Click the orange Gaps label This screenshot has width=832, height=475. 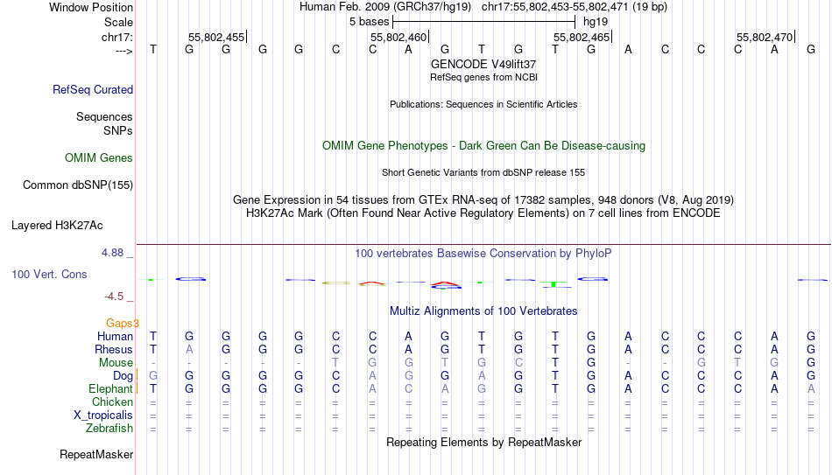122,324
